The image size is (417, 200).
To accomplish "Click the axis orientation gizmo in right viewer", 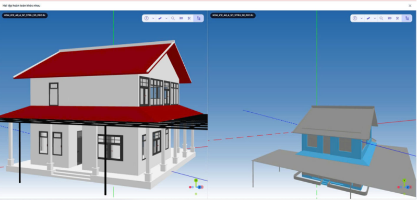I will coord(404,187).
